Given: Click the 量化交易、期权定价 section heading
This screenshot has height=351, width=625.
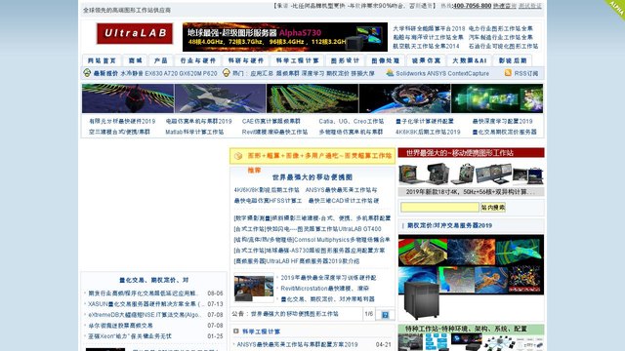Looking at the screenshot, I should (x=154, y=280).
